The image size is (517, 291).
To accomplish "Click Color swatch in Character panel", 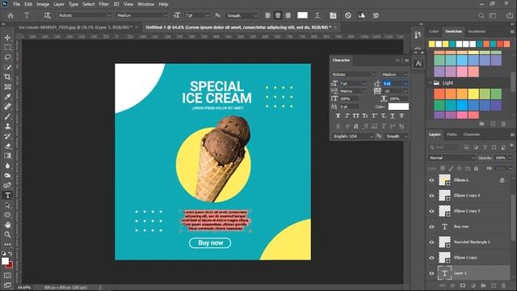I will click(x=398, y=107).
